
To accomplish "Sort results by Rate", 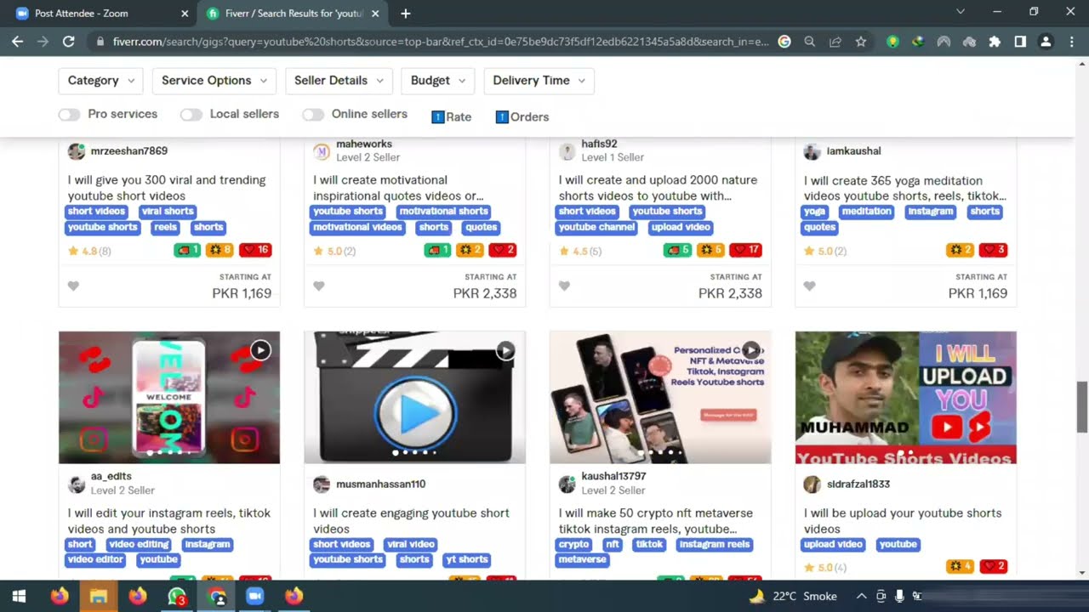I will (x=451, y=116).
